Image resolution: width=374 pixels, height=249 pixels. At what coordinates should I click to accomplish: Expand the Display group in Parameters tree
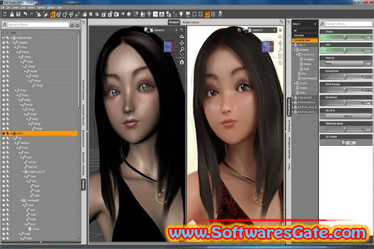click(295, 84)
